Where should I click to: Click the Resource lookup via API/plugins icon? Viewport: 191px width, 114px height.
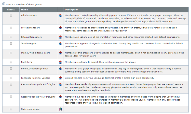60,84
